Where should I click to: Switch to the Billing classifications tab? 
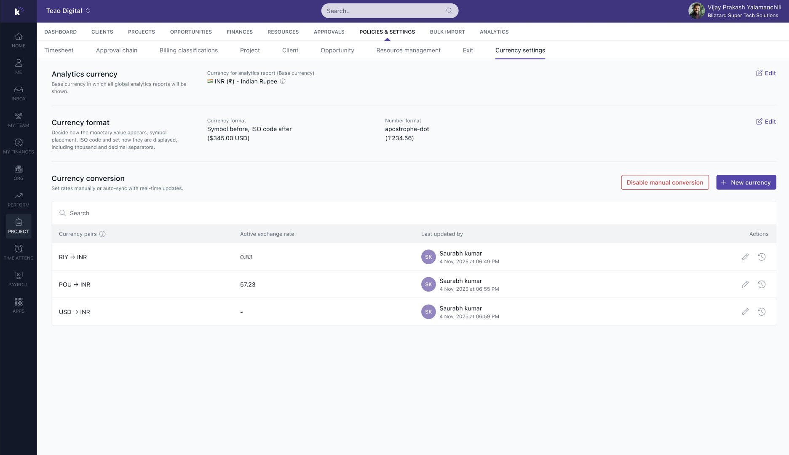point(188,51)
